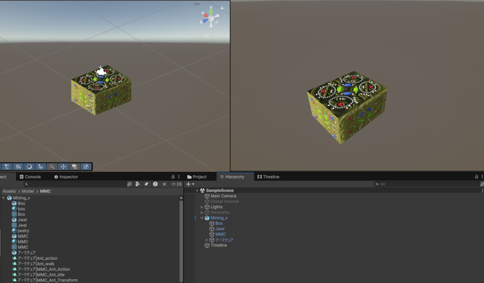Open the Timeline tab
Viewport: 484px width, 283px height.
click(x=268, y=177)
